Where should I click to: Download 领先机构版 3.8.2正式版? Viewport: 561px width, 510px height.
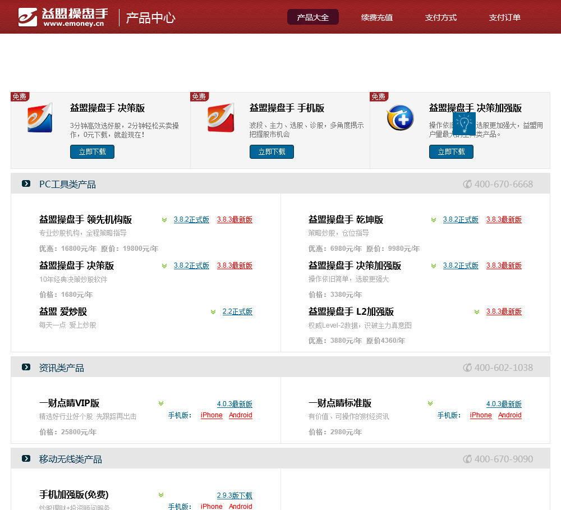click(191, 219)
